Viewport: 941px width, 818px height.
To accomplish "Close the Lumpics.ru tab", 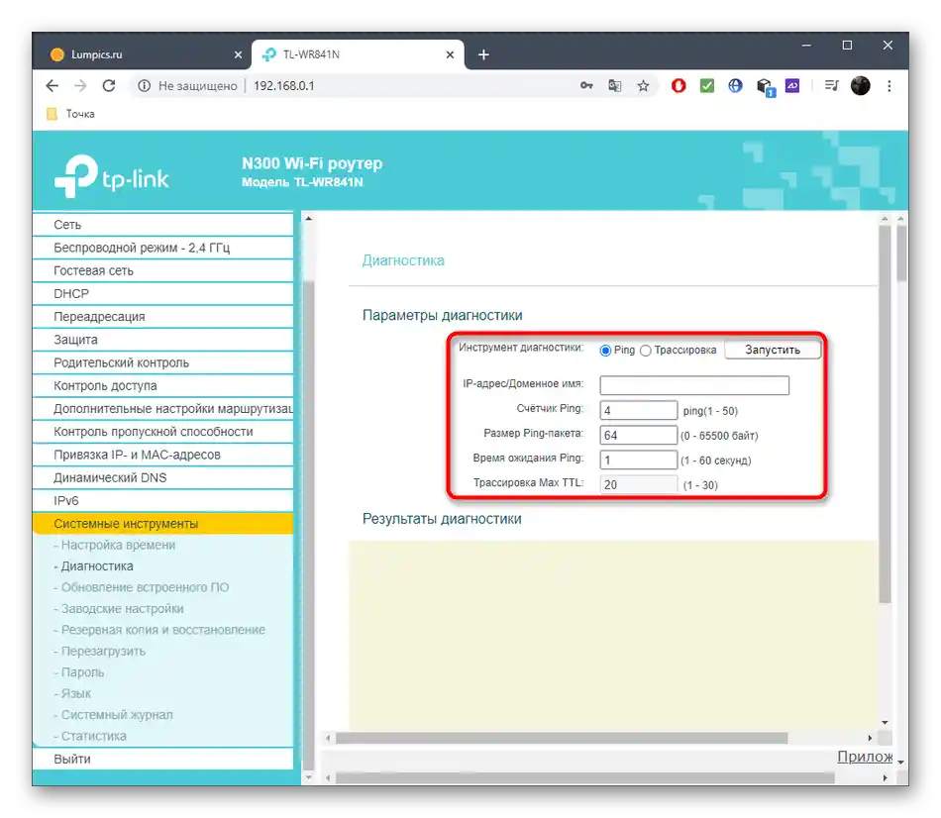I will click(x=239, y=54).
